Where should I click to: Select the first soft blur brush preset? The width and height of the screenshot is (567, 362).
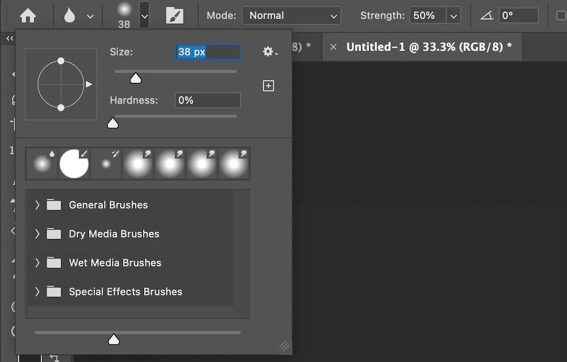(x=42, y=164)
